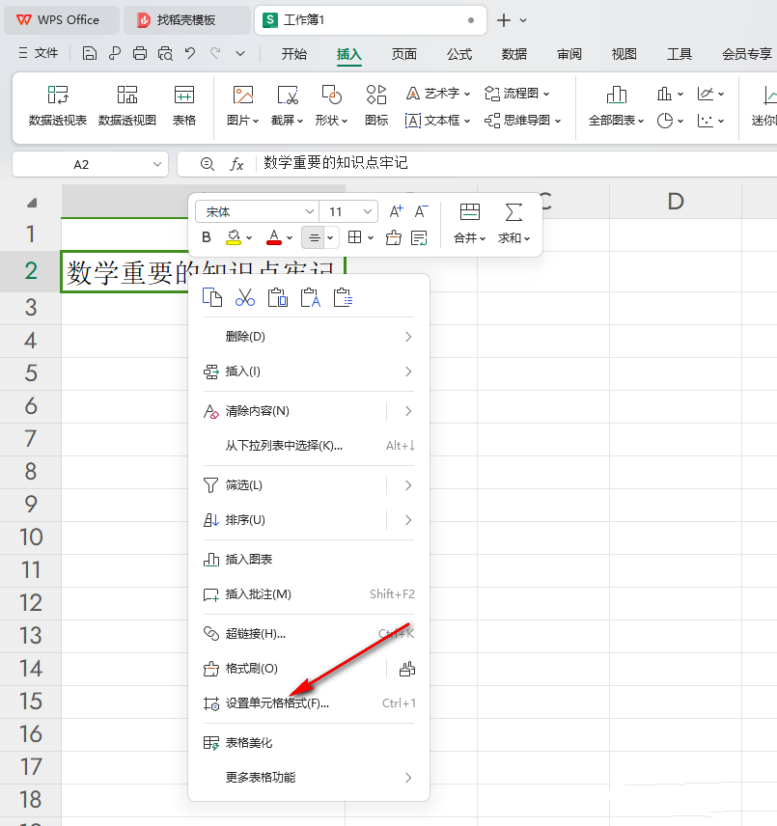Select 设置单元格格式 (Format Cells) menu item
Viewport: 777px width, 826px height.
coord(309,703)
